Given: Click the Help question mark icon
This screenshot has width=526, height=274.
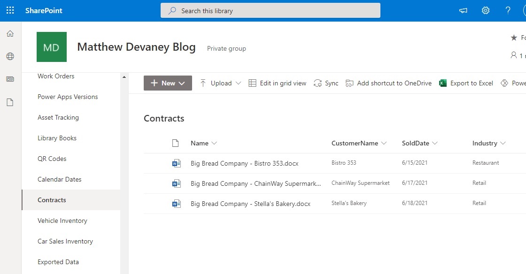Looking at the screenshot, I should click(x=508, y=10).
